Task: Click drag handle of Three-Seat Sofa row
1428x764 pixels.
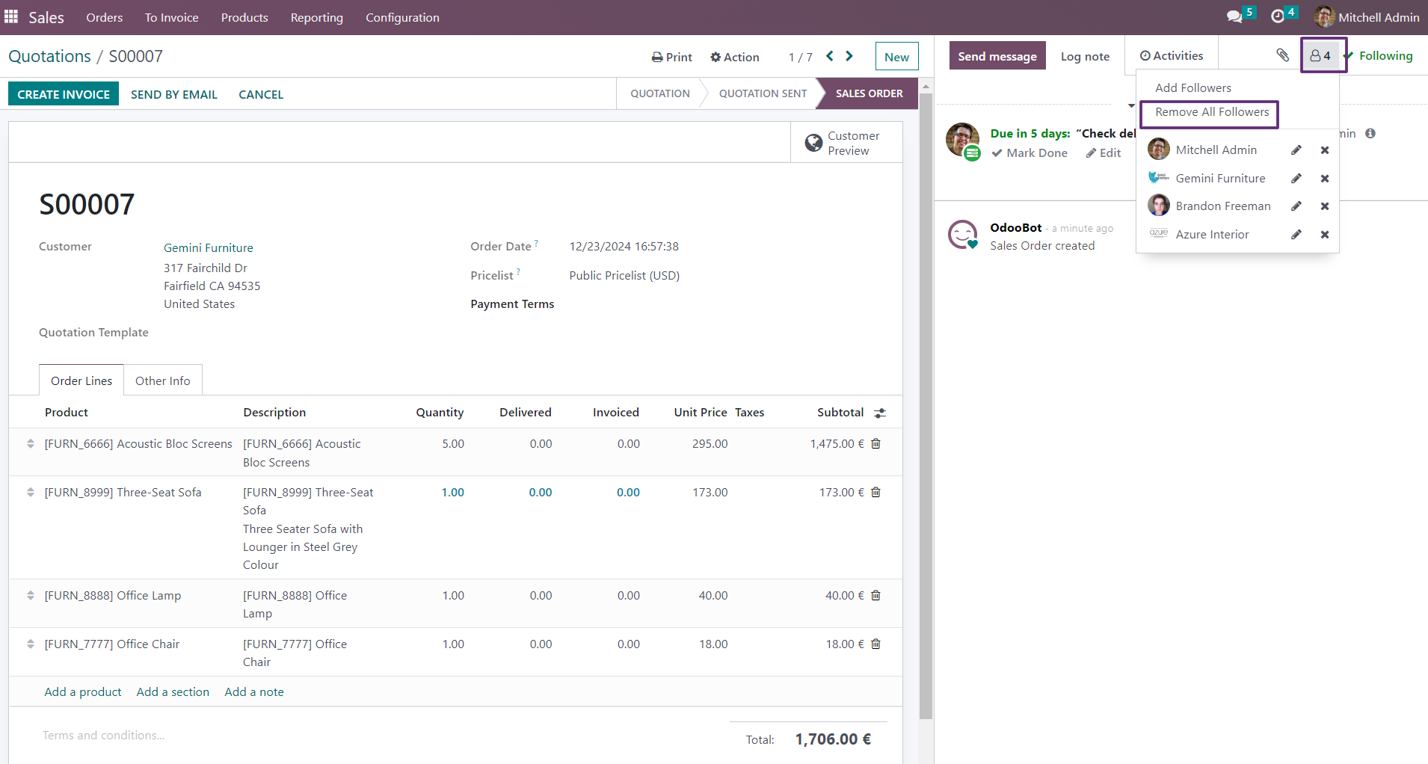Action: click(x=31, y=492)
